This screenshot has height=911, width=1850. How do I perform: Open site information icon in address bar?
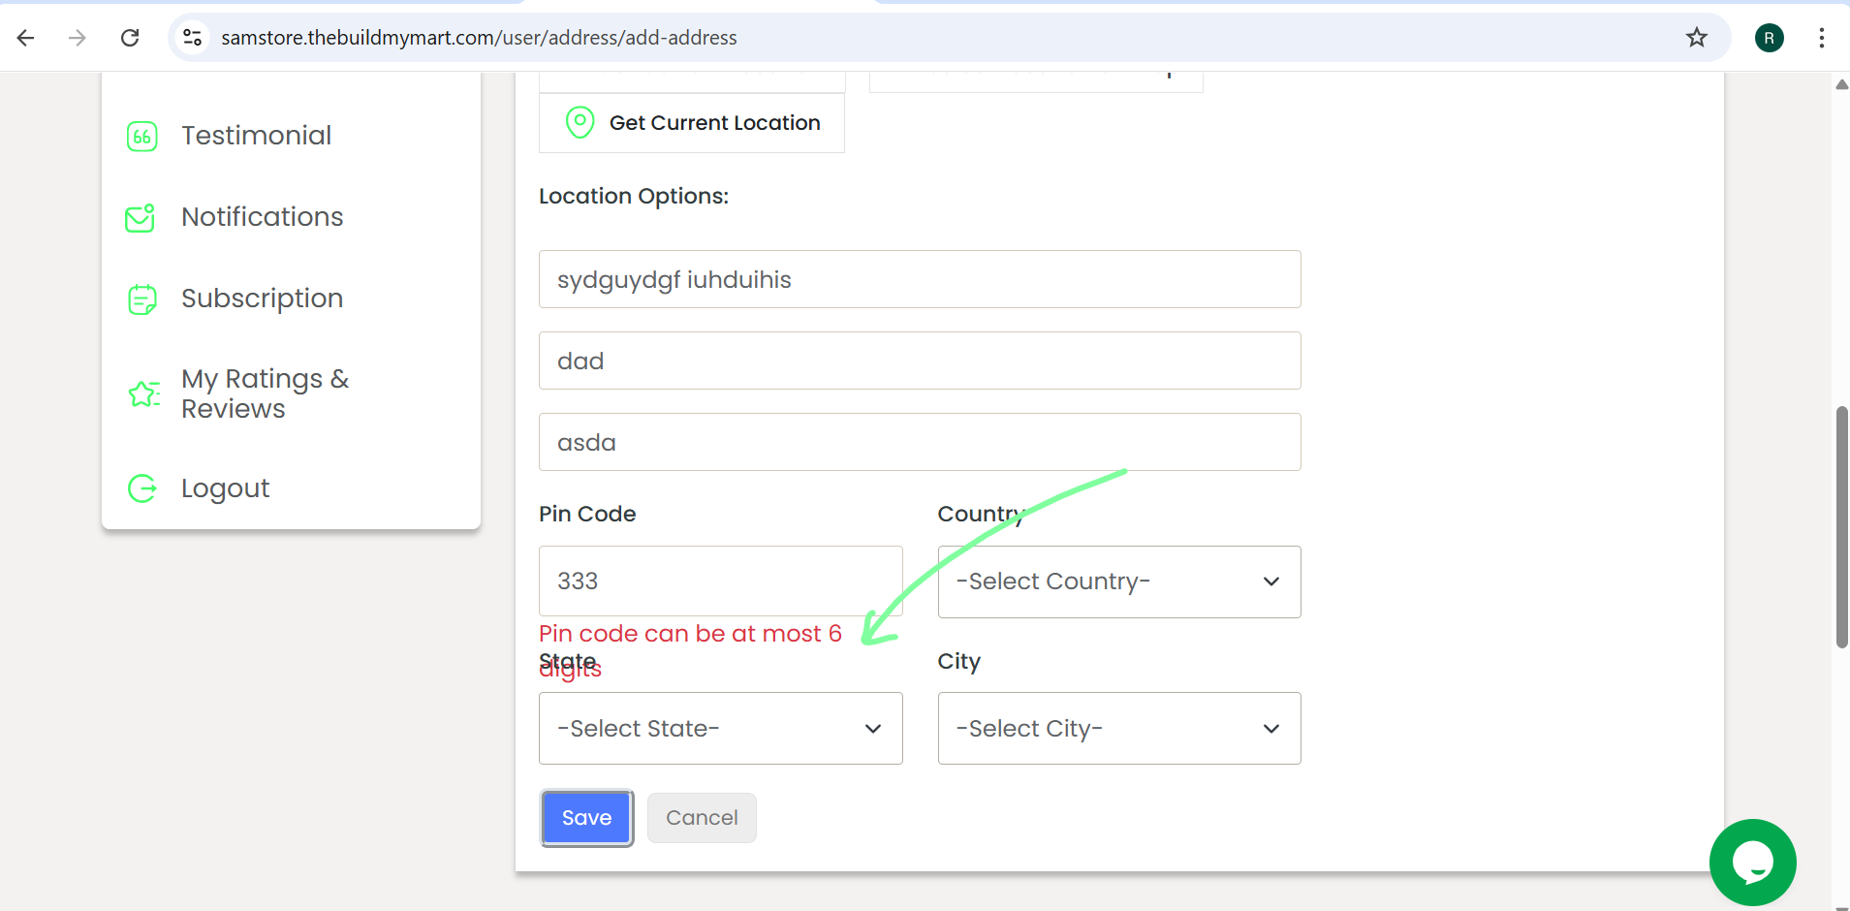tap(193, 38)
